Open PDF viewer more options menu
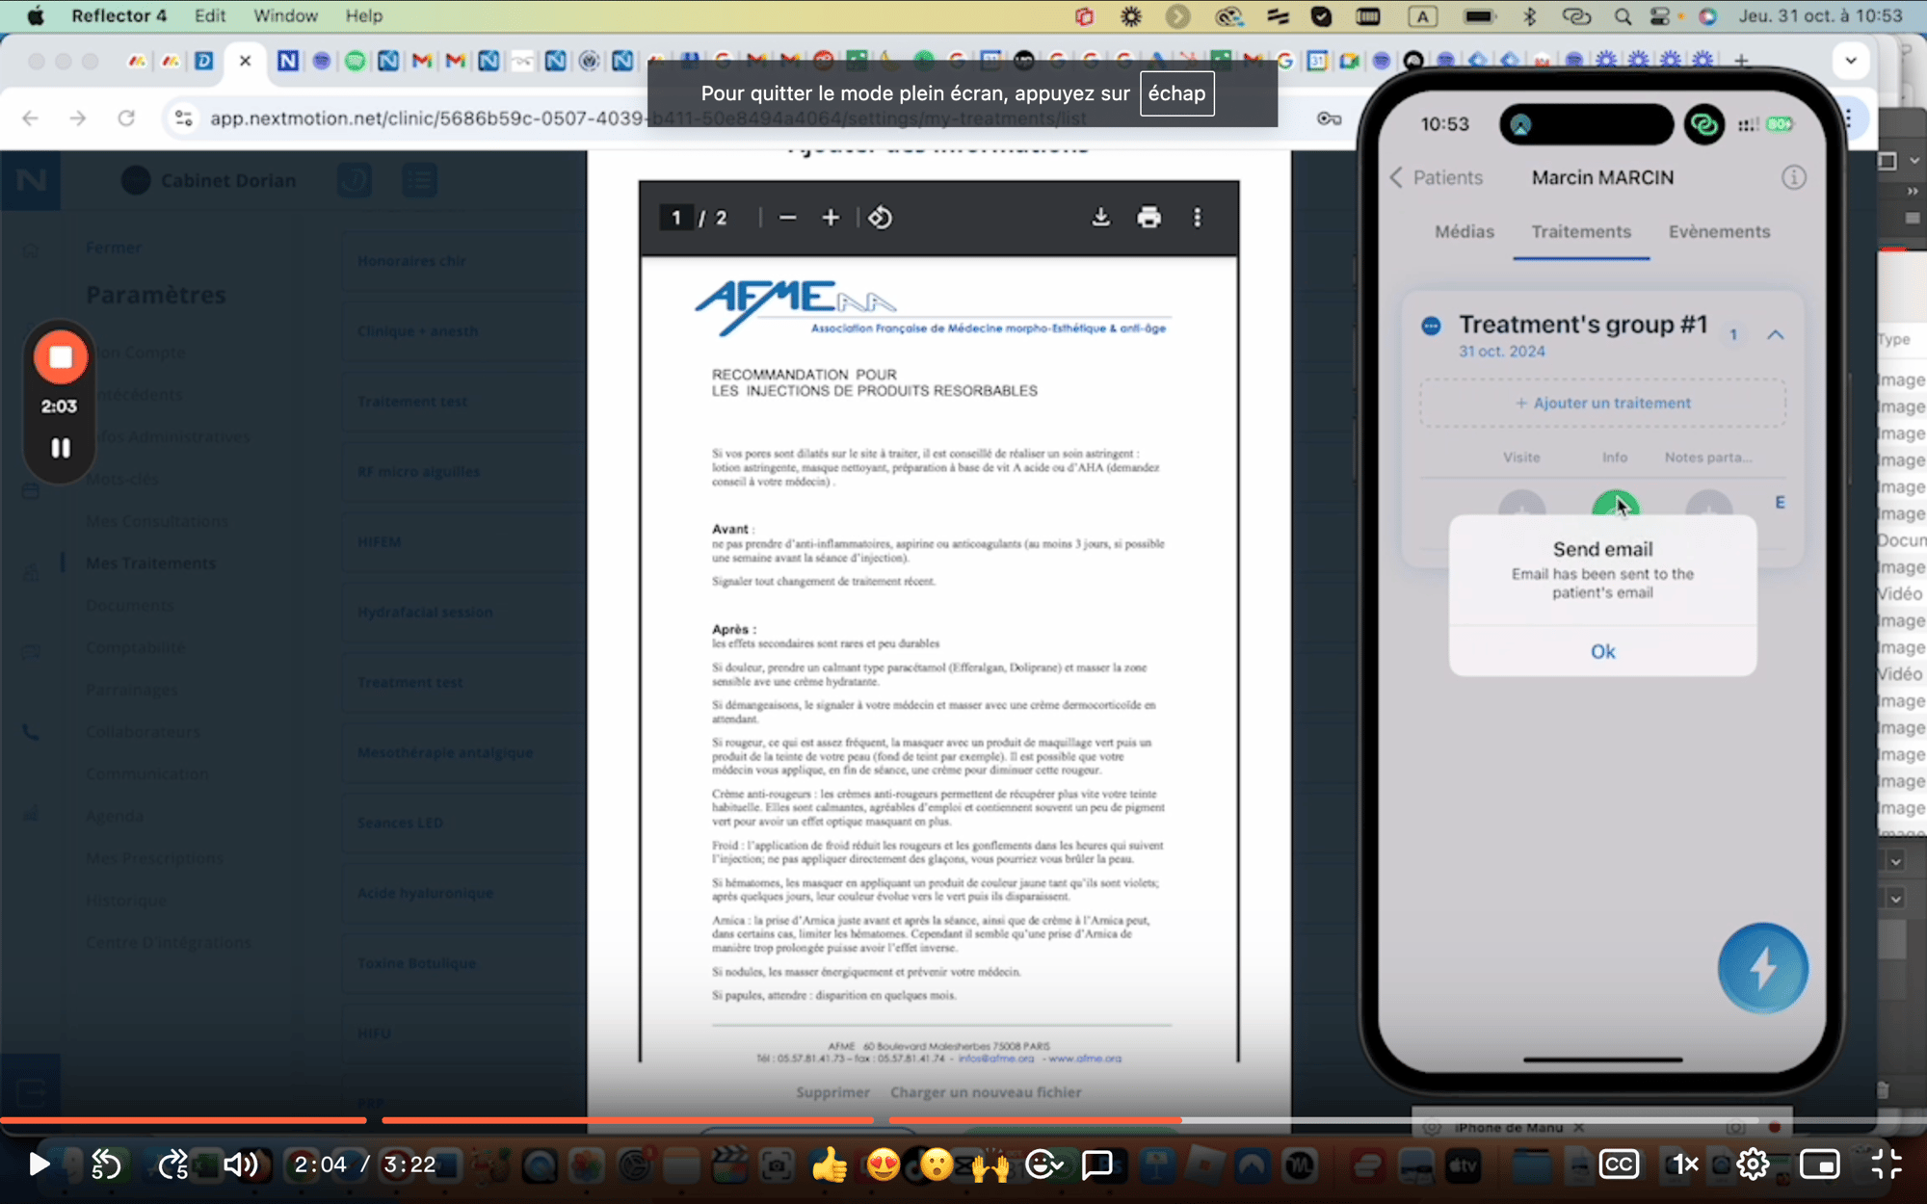The height and width of the screenshot is (1204, 1927). [1198, 218]
